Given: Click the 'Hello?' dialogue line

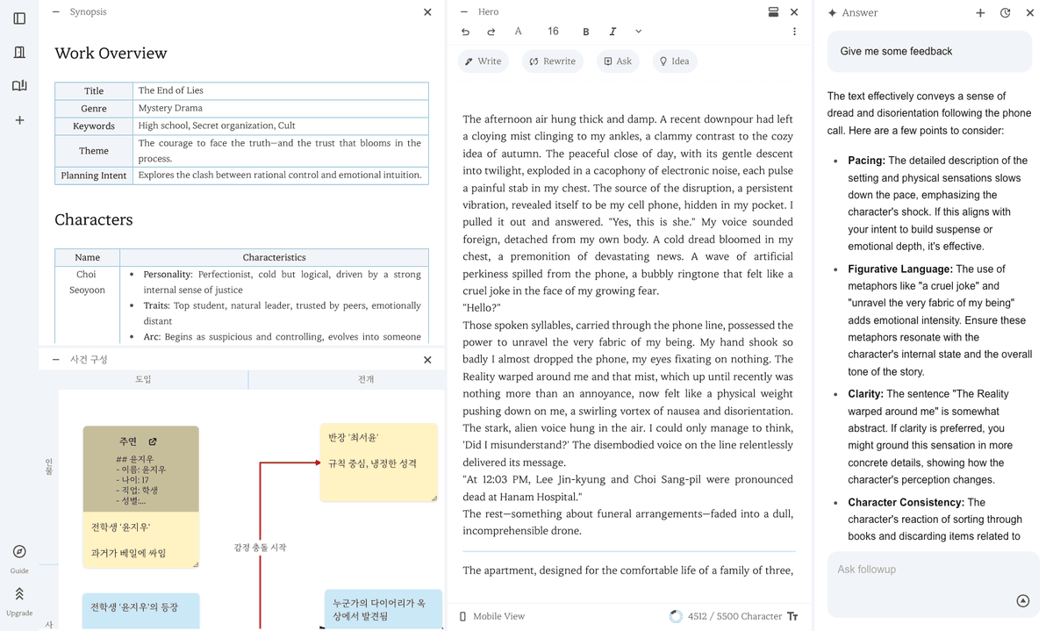Looking at the screenshot, I should 482,308.
